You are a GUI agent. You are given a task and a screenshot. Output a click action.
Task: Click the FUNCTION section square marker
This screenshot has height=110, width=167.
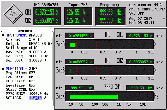[x=3, y=69]
